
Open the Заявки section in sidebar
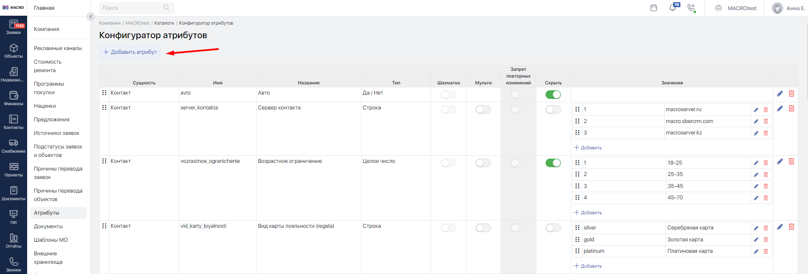(x=14, y=28)
